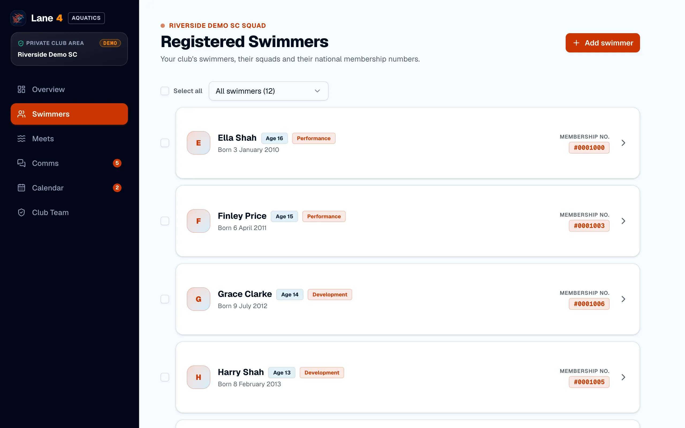
Task: Check the box for Ella Shah
Action: [165, 143]
